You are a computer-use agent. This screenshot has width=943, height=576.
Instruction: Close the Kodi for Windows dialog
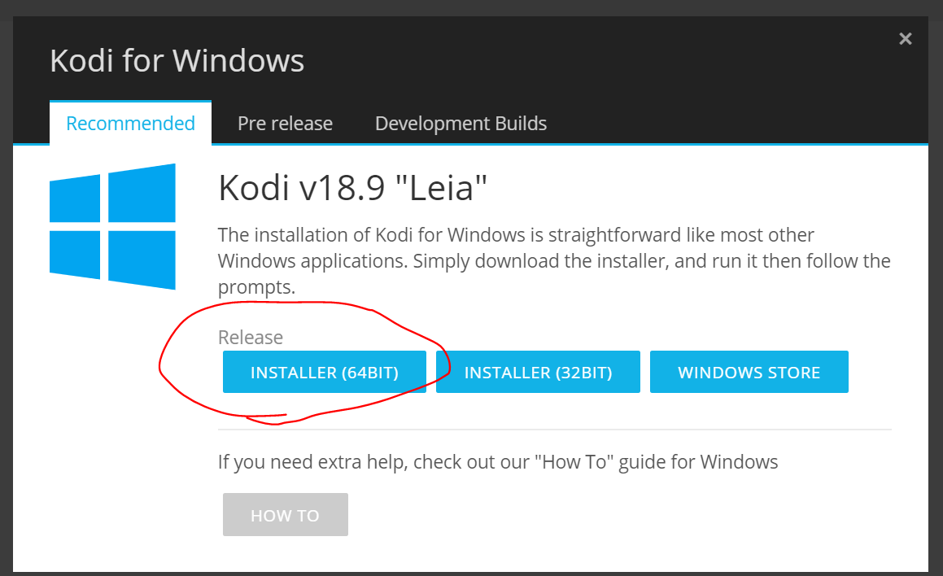pyautogui.click(x=905, y=39)
